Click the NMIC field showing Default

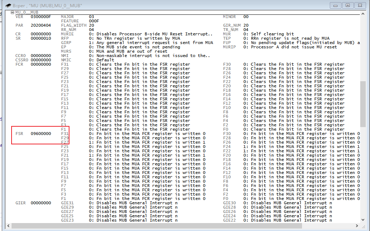[x=88, y=60]
